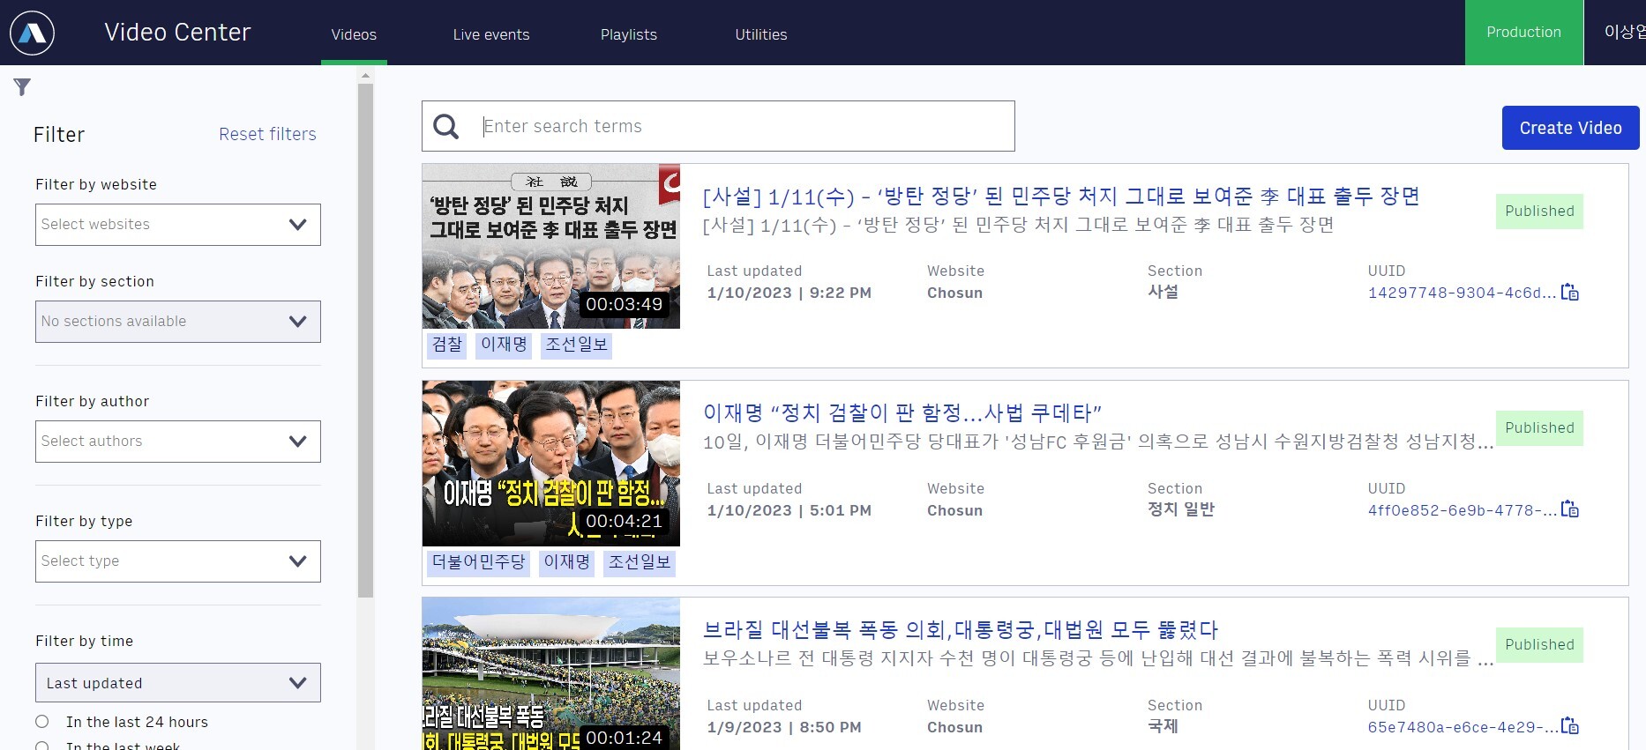The image size is (1646, 750).
Task: Click Published status on first video
Action: [x=1539, y=212]
